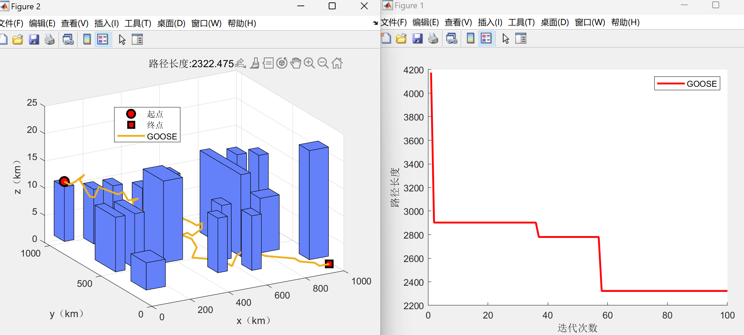The width and height of the screenshot is (744, 335).
Task: Open the 文件(F) menu in Figure 2
Action: click(x=11, y=23)
